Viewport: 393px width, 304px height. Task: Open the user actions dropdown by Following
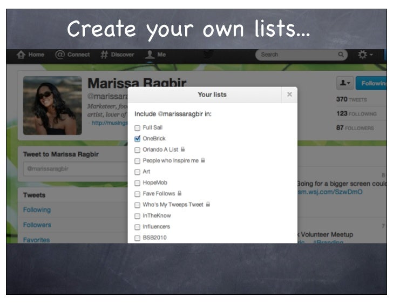(x=345, y=83)
